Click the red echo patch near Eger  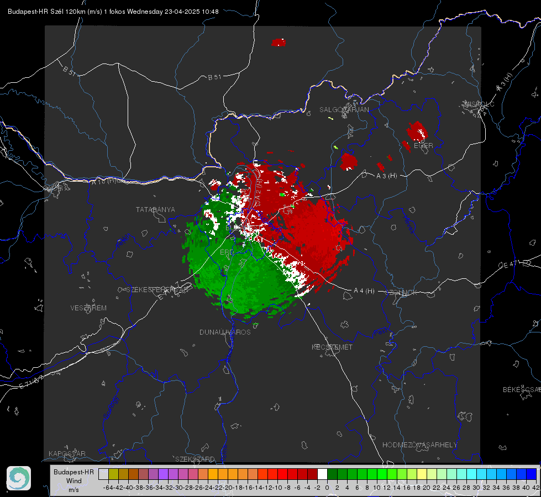[x=417, y=131]
